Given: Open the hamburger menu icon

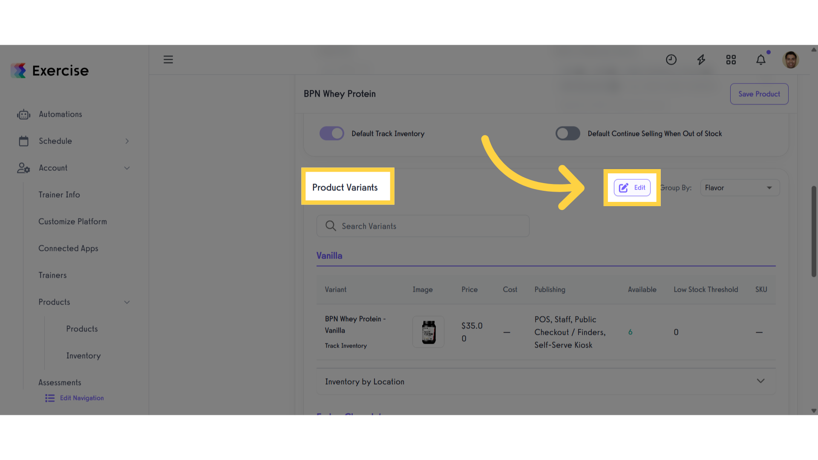Looking at the screenshot, I should click(x=168, y=60).
